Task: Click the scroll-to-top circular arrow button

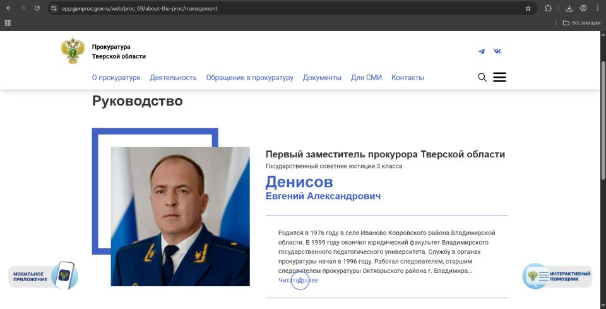Action: (300, 281)
